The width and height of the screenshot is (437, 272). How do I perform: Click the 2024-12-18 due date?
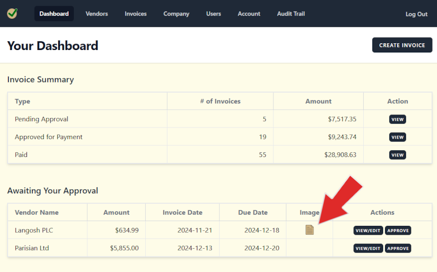point(262,230)
